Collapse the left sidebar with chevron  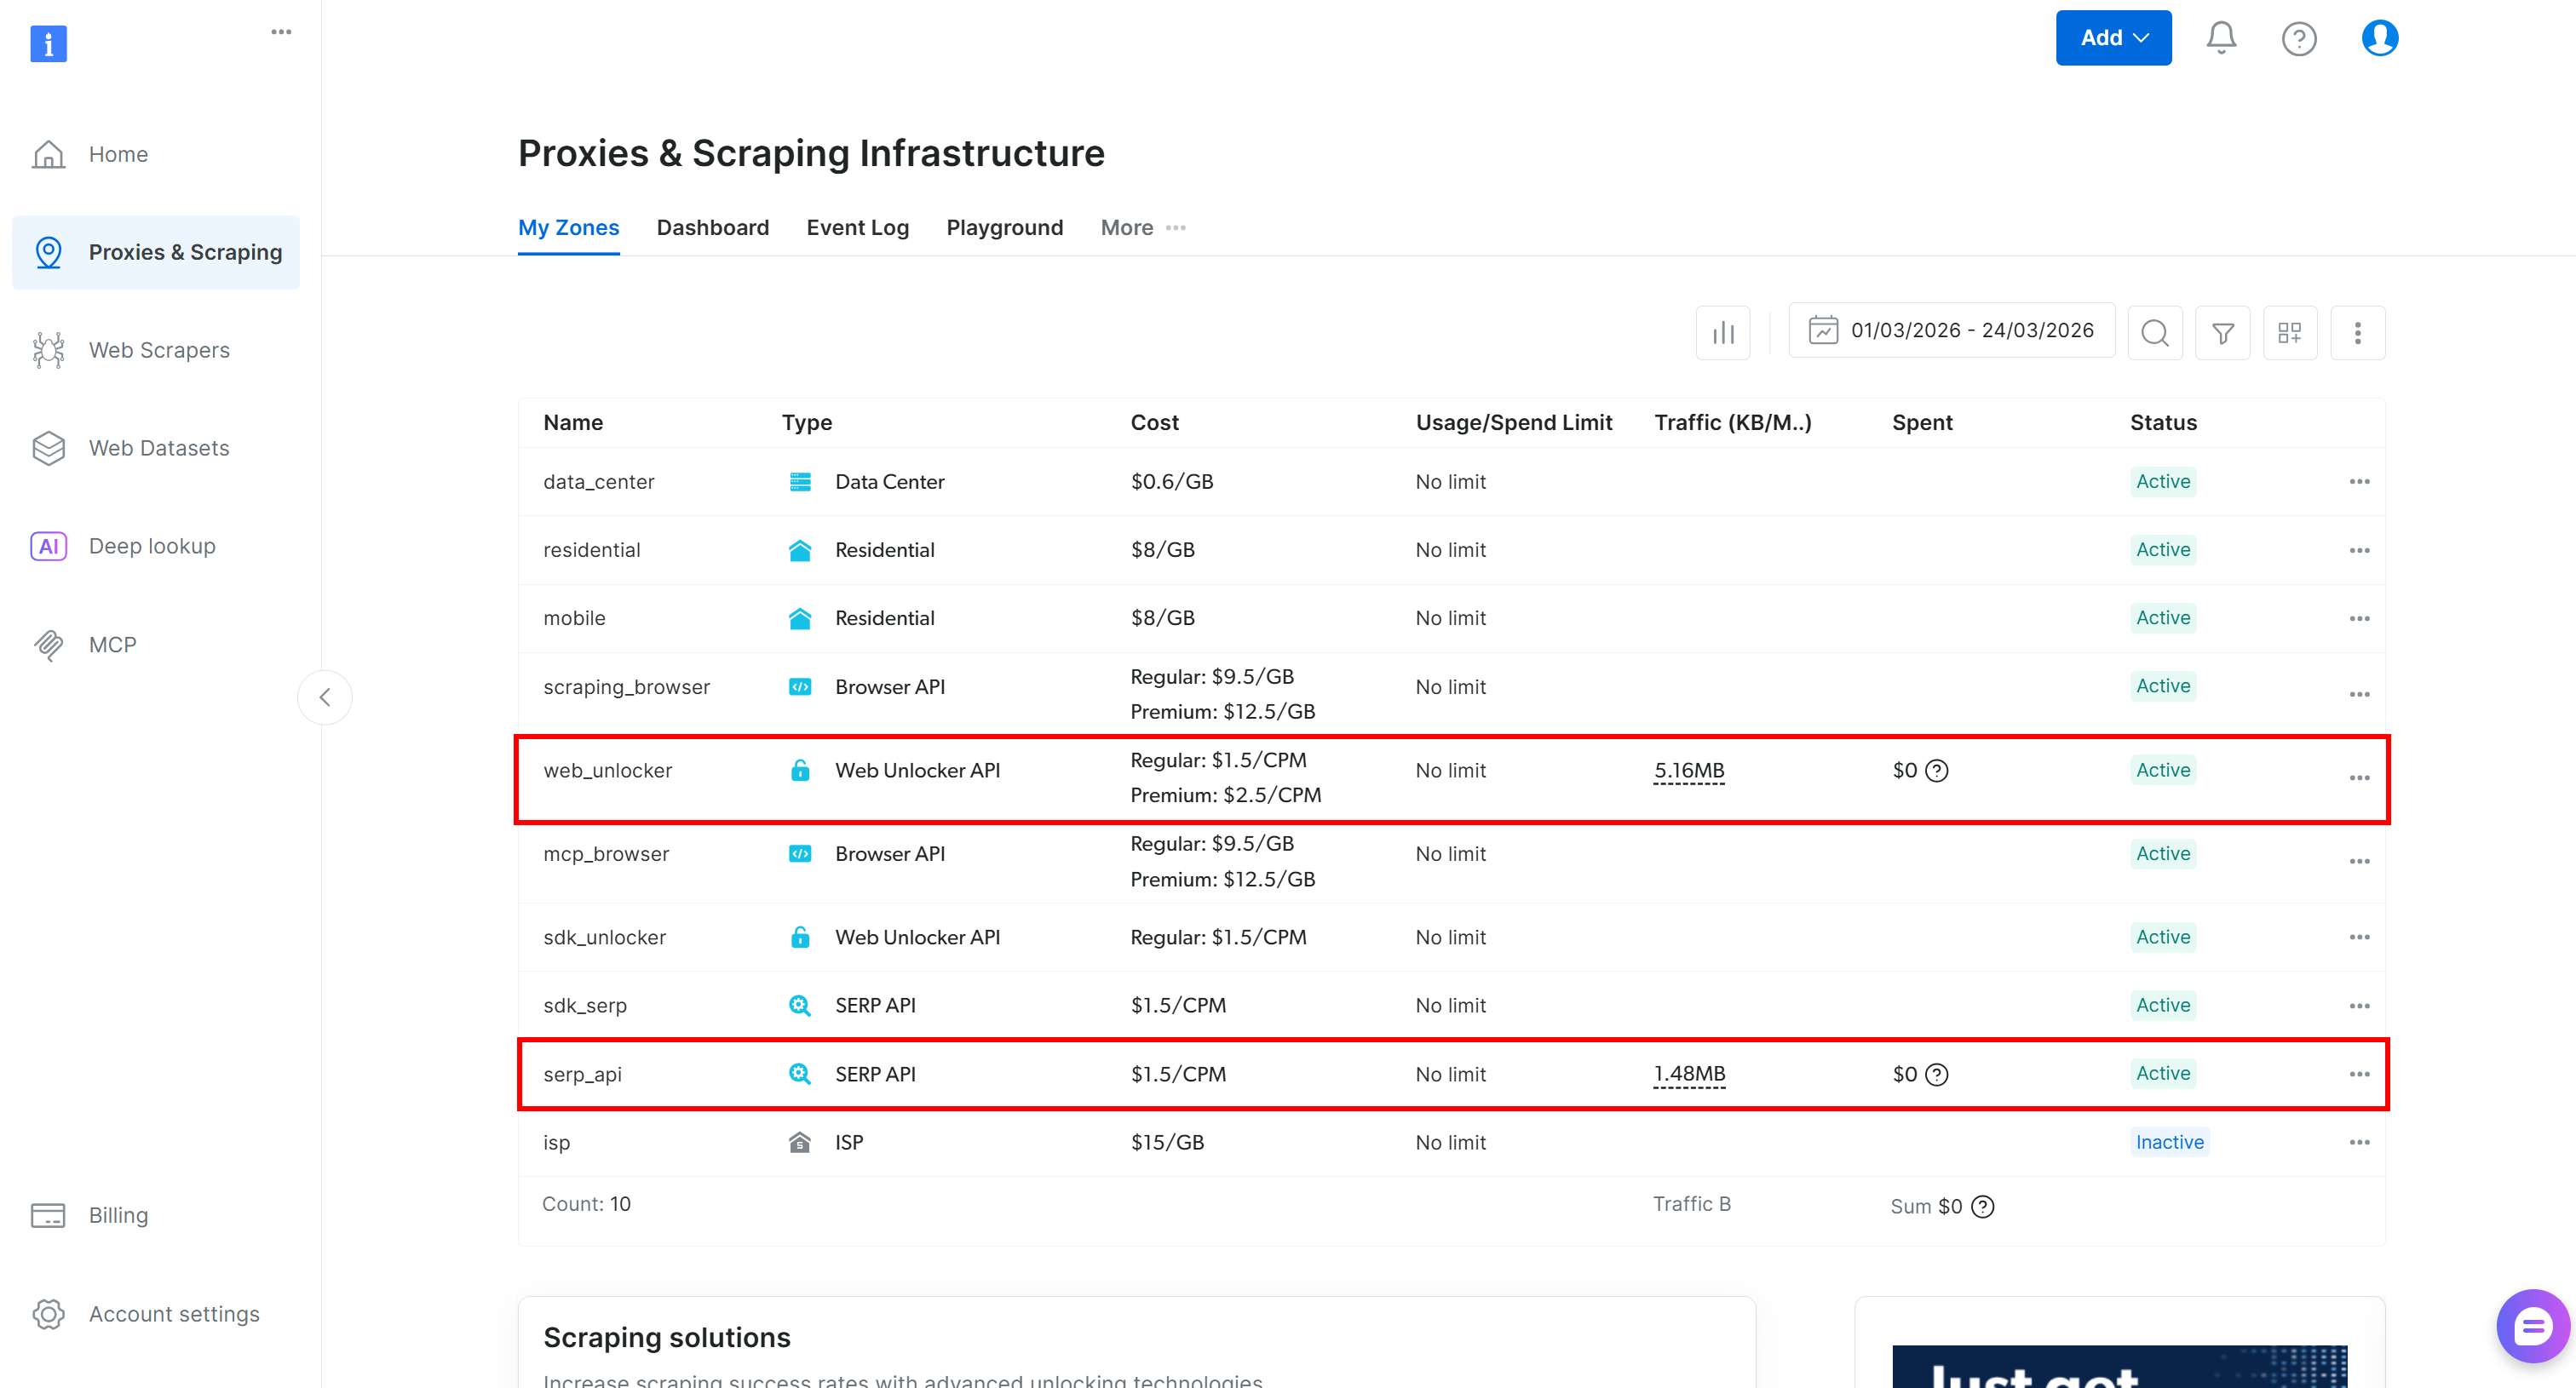[x=325, y=697]
